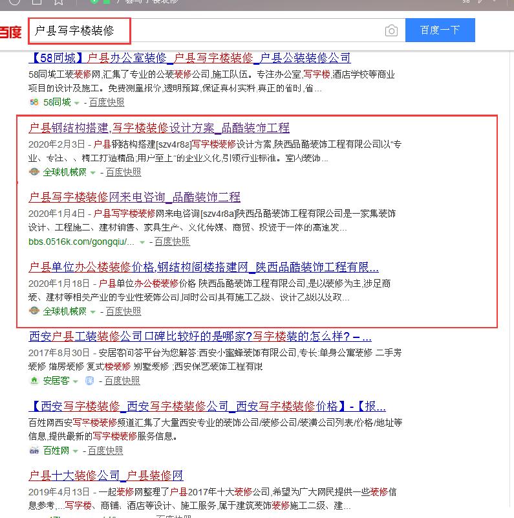The width and height of the screenshot is (514, 518).
Task: Click the 58同城 site favicon
Action: click(x=34, y=102)
